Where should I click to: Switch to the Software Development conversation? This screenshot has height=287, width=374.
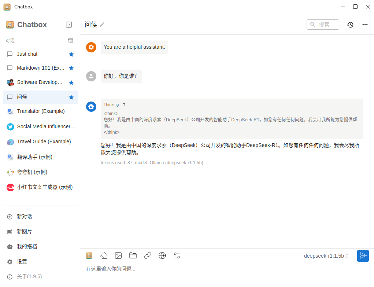tap(40, 82)
